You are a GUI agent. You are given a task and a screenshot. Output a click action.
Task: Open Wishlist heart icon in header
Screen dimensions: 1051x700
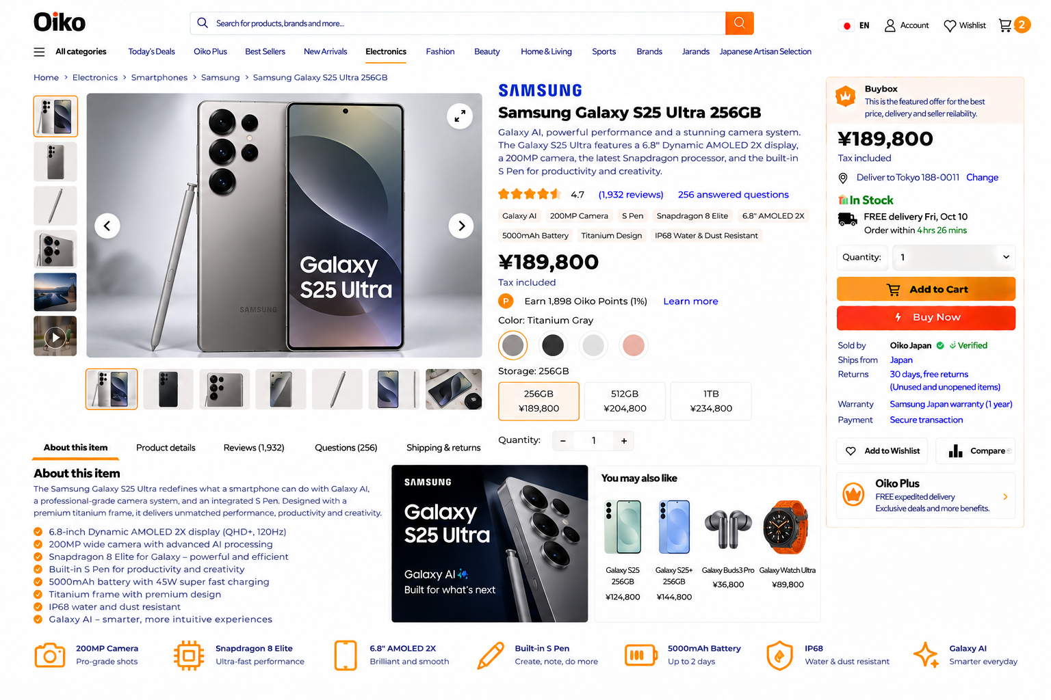pos(950,26)
